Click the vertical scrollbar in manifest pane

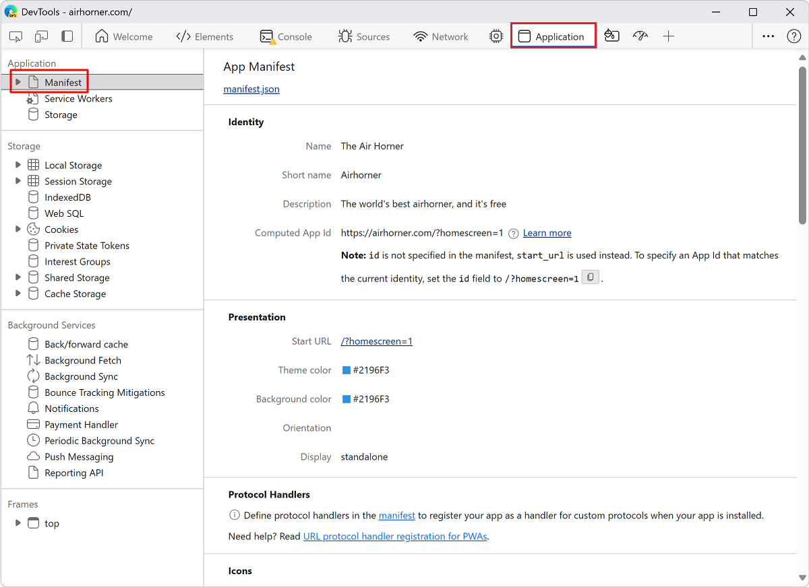(x=802, y=145)
